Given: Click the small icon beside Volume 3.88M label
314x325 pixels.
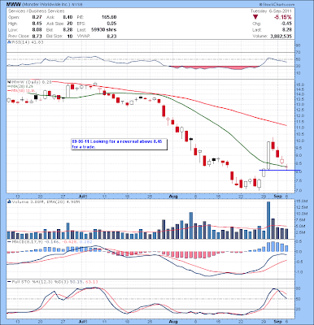Looking at the screenshot, I should point(9,201).
